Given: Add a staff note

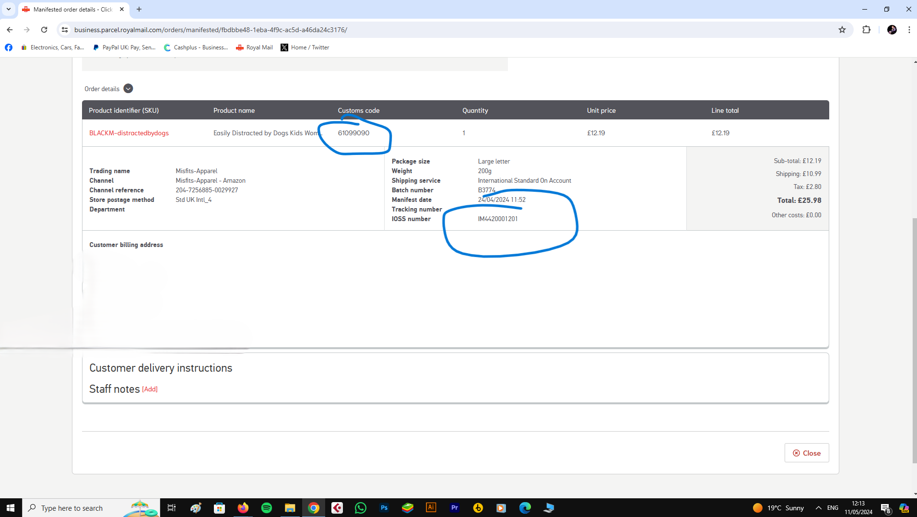Looking at the screenshot, I should click(x=150, y=389).
